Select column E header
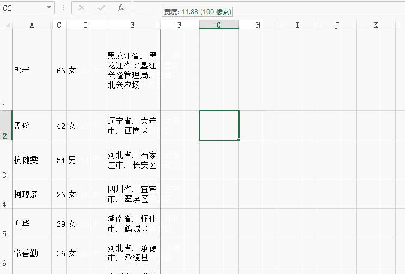This screenshot has height=274, width=405. pyautogui.click(x=133, y=25)
